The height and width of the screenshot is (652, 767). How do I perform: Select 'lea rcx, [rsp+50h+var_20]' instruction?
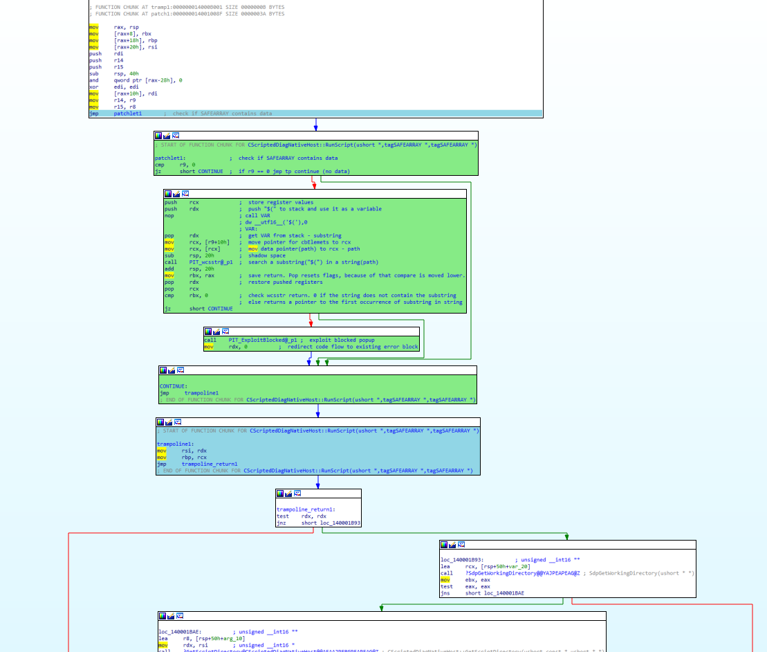click(x=486, y=567)
